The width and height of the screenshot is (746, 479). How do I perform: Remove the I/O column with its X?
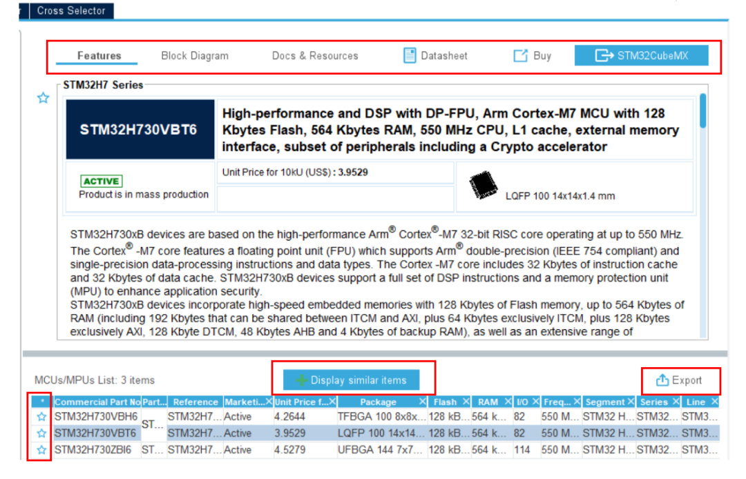535,402
